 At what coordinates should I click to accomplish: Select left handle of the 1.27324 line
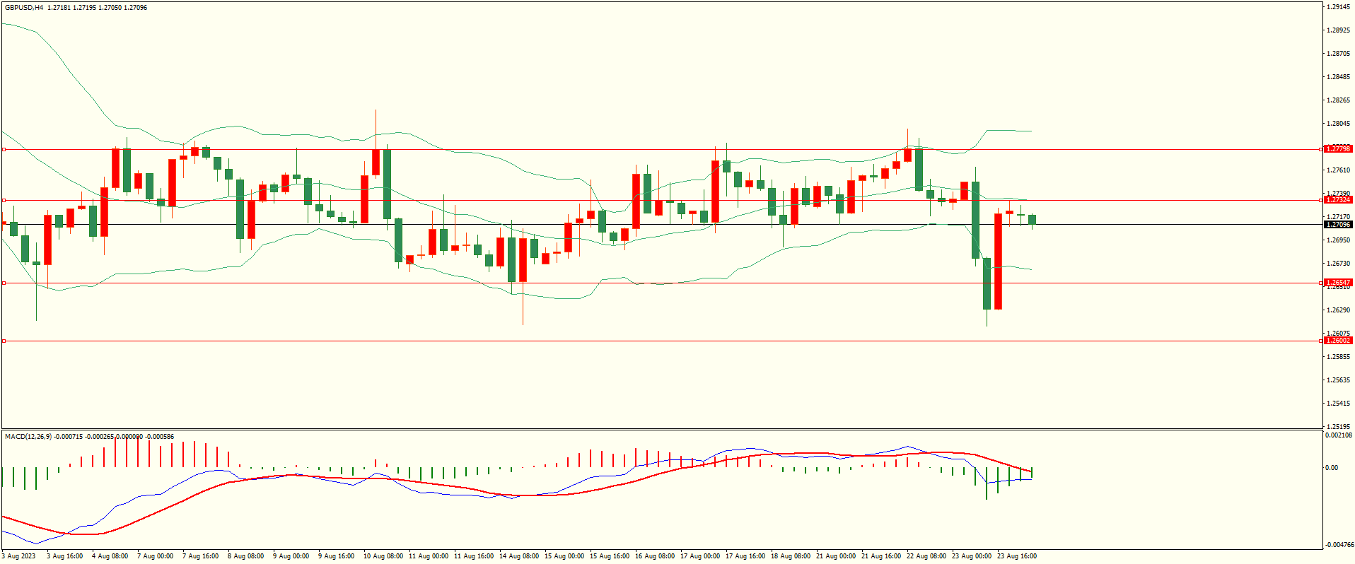click(4, 201)
